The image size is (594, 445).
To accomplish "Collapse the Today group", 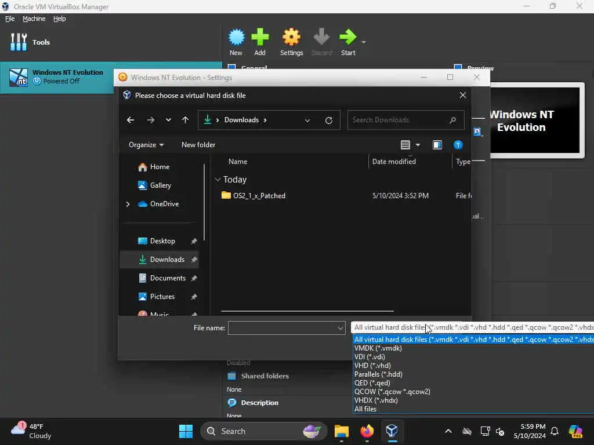I will [218, 180].
